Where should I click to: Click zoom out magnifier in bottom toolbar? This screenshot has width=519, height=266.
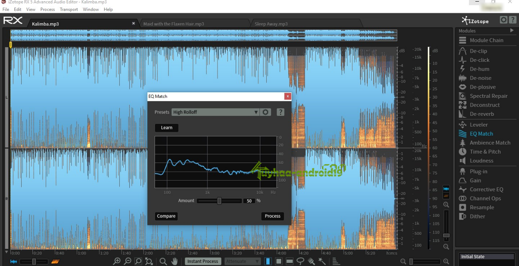coord(128,261)
